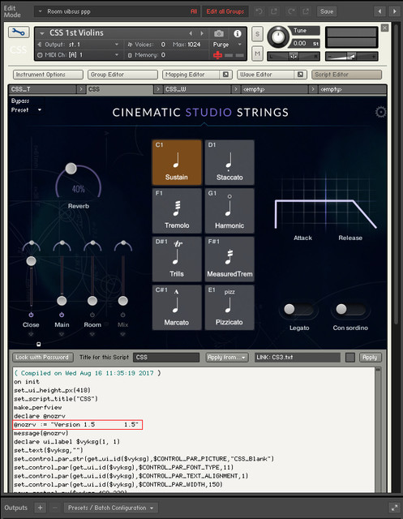
Task: Click the red purge status icon
Action: click(x=217, y=55)
